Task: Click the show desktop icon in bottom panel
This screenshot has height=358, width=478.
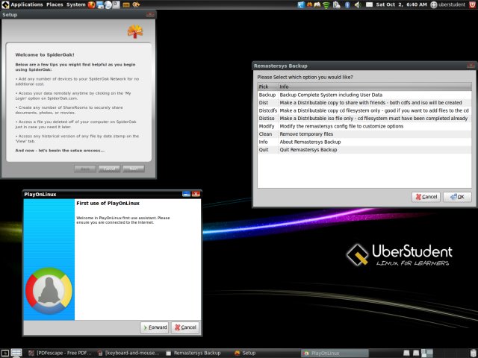Action: click(4, 352)
